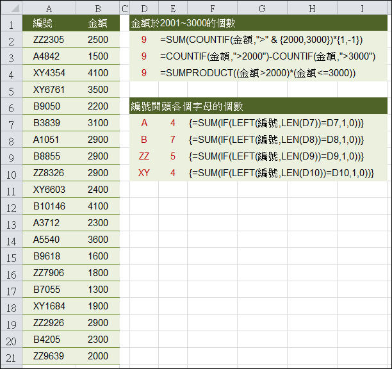Click amount 2500 in row 2

pyautogui.click(x=98, y=40)
